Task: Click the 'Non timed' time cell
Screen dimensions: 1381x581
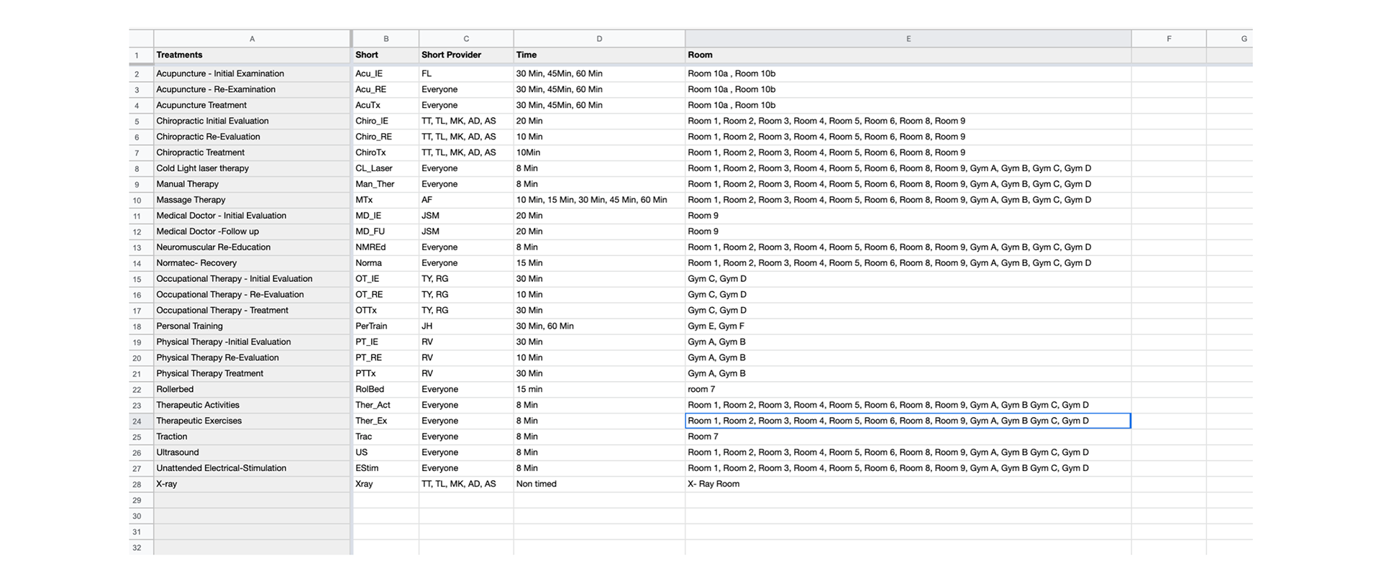Action: [599, 485]
